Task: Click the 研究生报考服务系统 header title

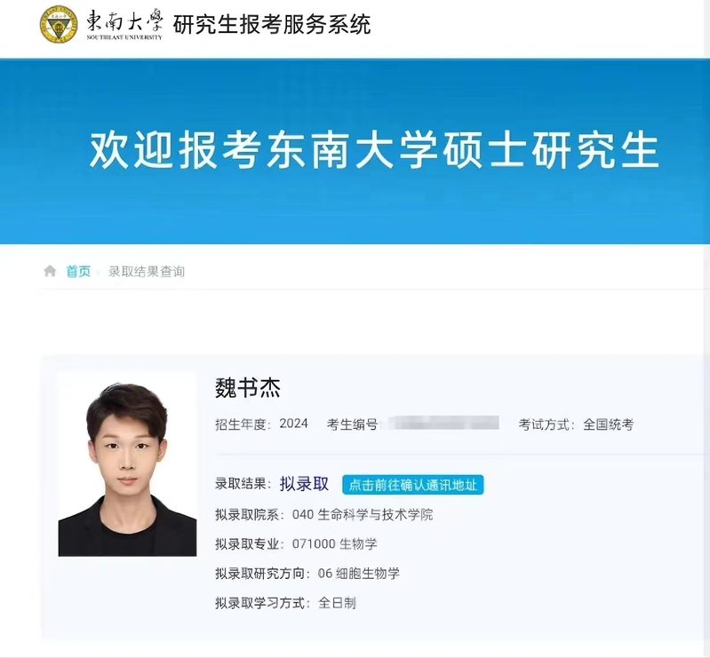Action: pos(272,25)
